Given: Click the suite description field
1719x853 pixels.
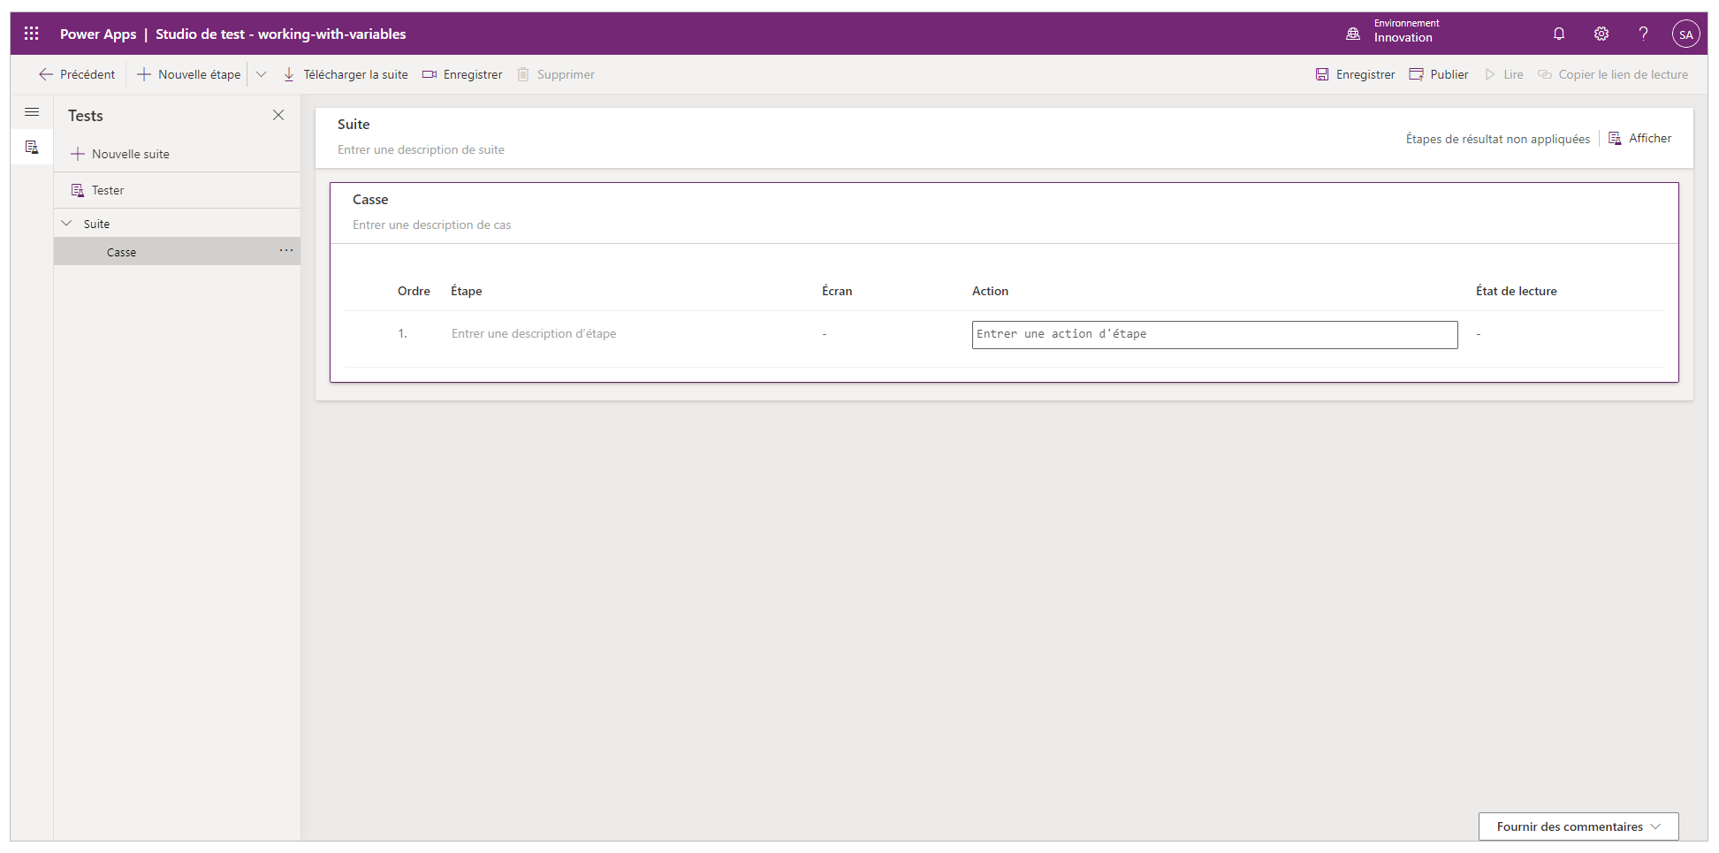Looking at the screenshot, I should [x=421, y=150].
